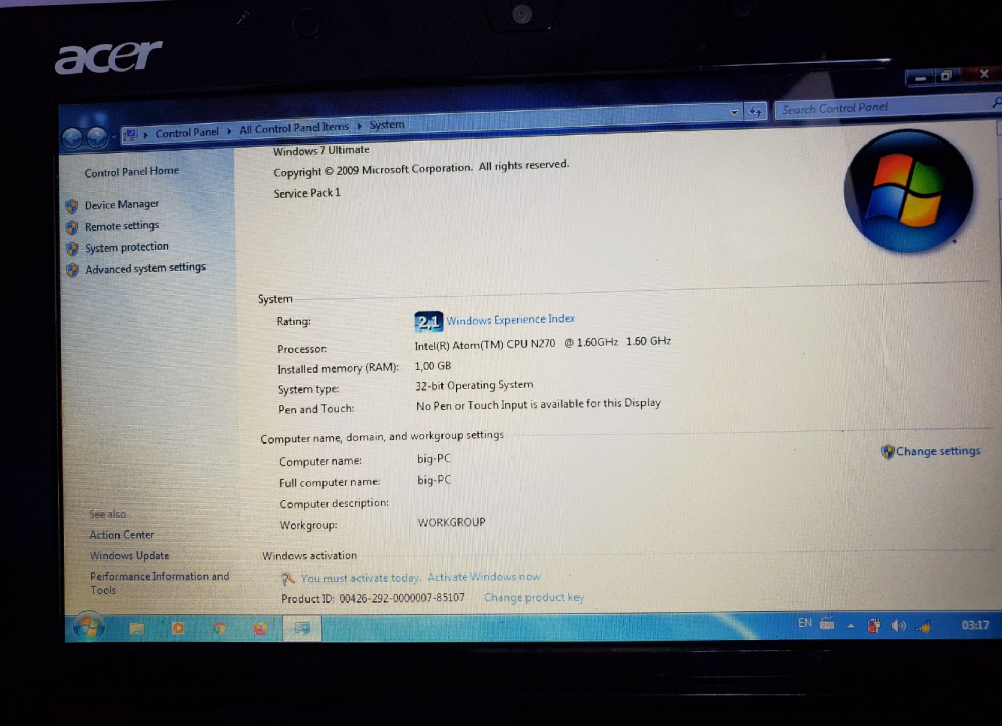1002x726 pixels.
Task: Click the on-screen keyboard tray icon
Action: pyautogui.click(x=827, y=624)
